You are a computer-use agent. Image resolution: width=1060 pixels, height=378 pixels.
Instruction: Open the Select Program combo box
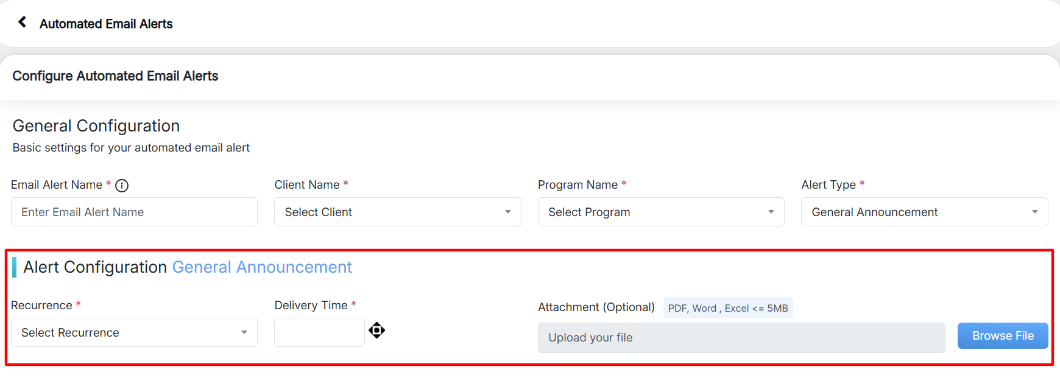point(652,212)
